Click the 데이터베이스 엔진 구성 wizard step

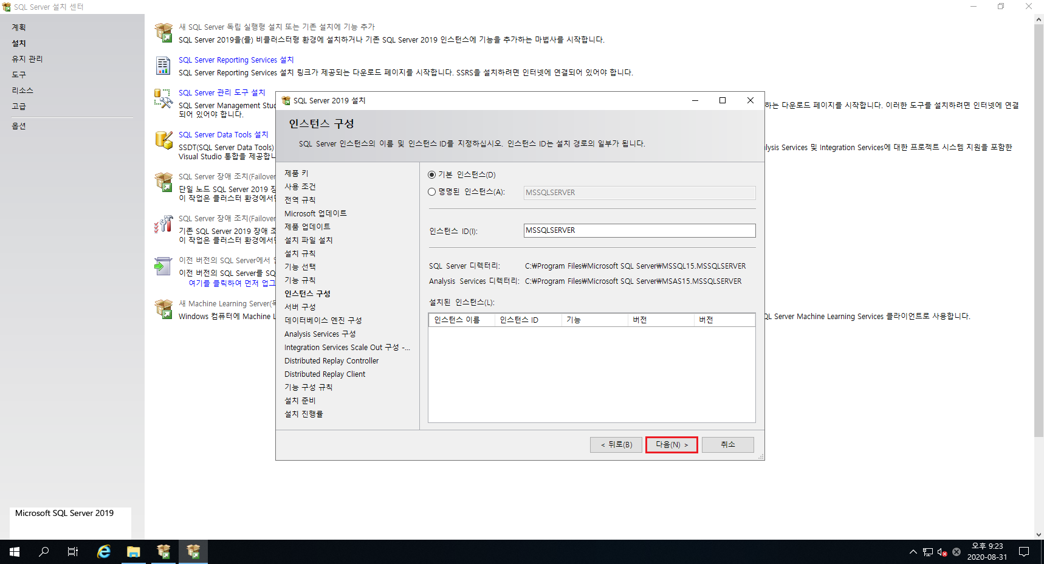323,320
